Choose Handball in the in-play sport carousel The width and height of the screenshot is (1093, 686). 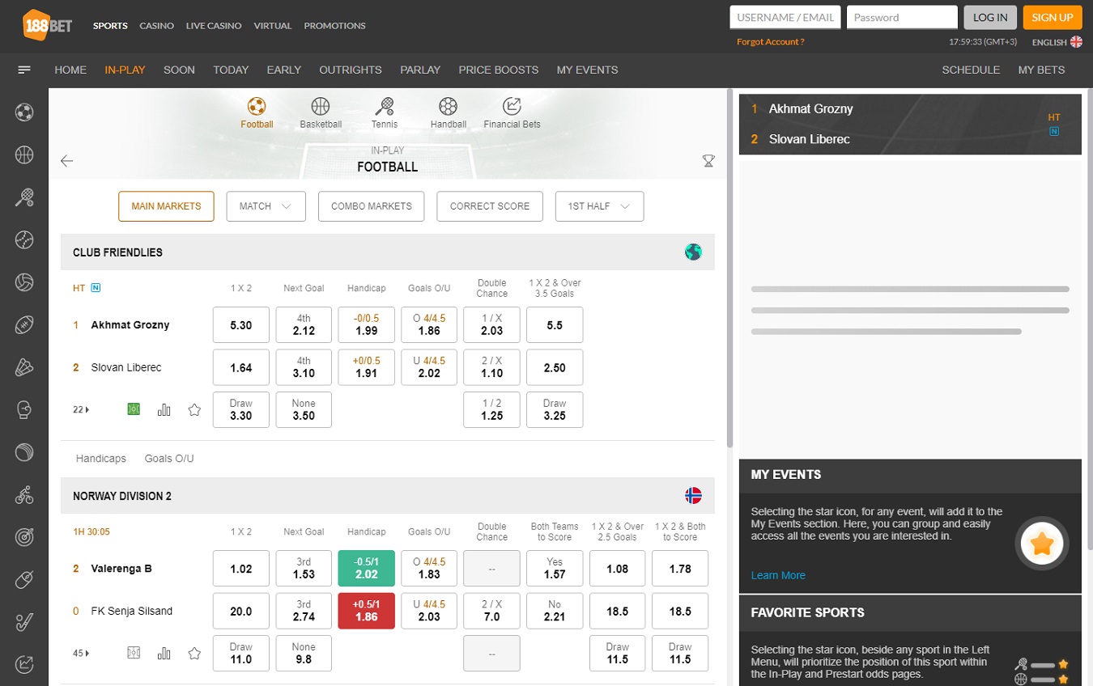[x=449, y=112]
